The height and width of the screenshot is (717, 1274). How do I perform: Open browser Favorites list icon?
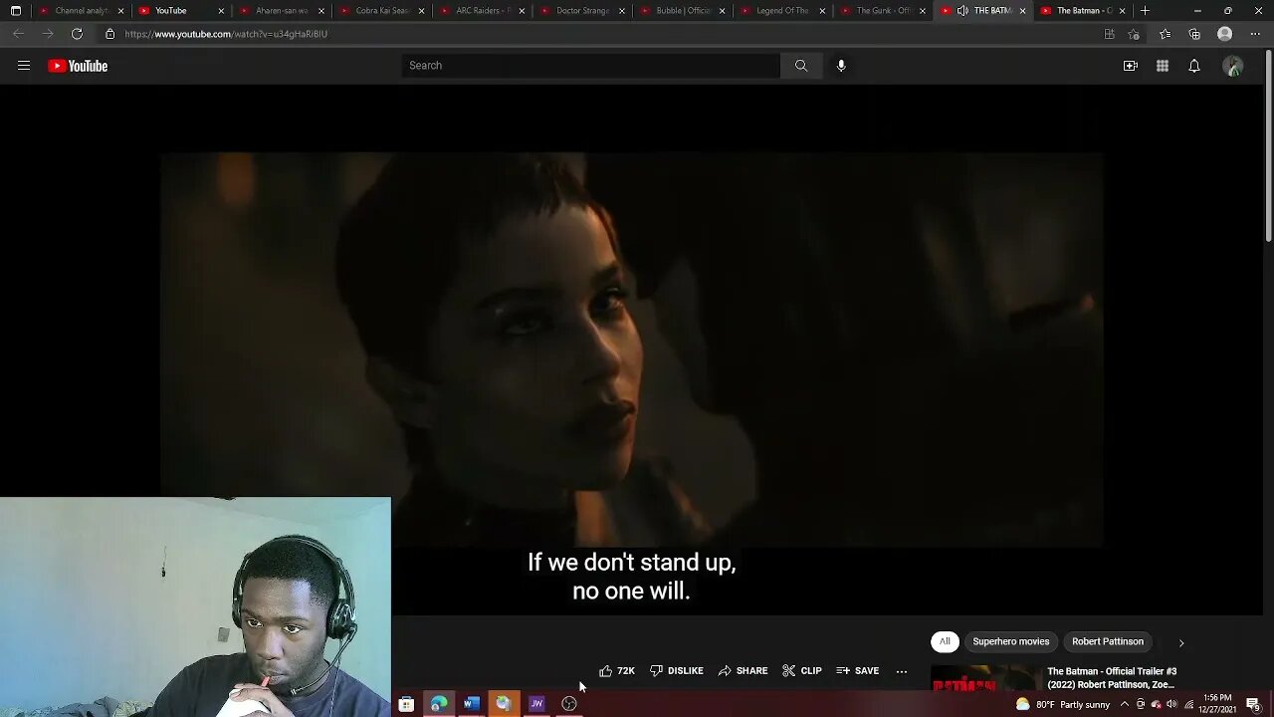point(1165,34)
